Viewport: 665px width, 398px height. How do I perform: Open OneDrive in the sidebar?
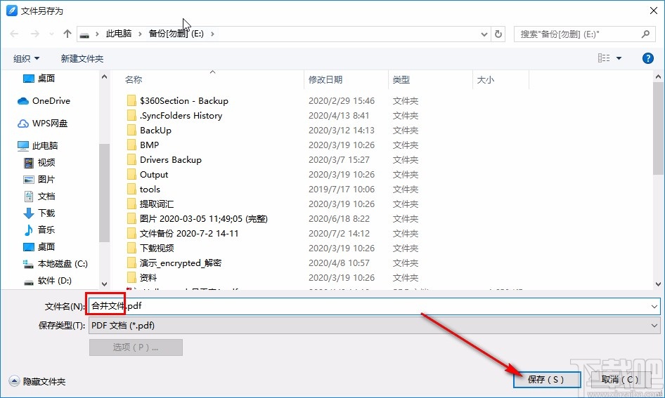tap(44, 101)
